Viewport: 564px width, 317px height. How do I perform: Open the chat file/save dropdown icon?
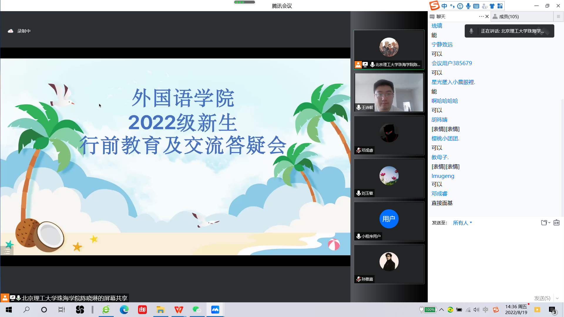click(x=545, y=223)
